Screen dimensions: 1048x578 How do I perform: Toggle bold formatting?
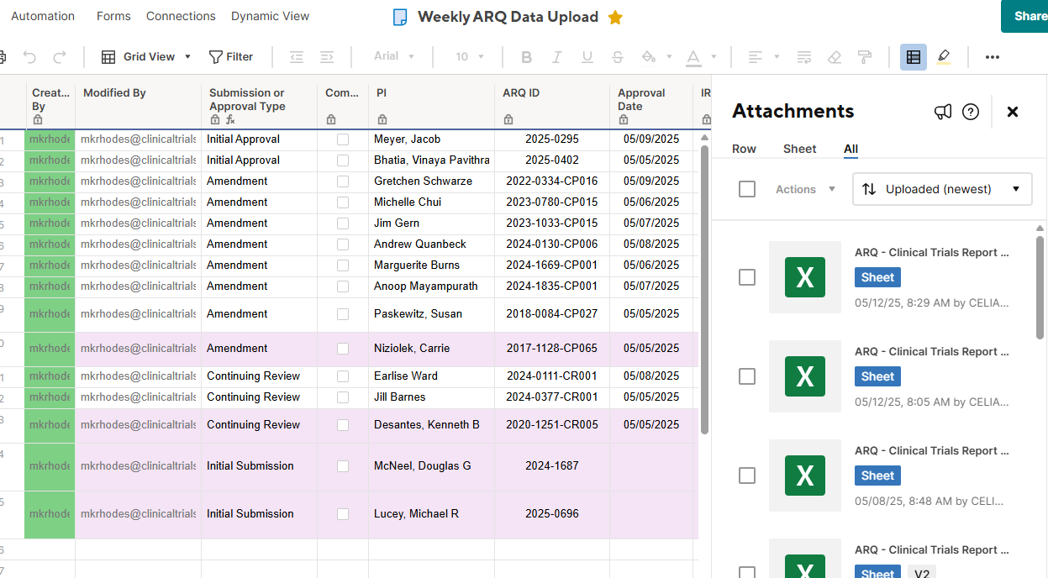tap(527, 57)
